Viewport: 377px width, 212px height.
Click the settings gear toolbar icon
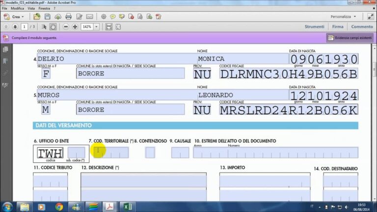click(x=104, y=17)
